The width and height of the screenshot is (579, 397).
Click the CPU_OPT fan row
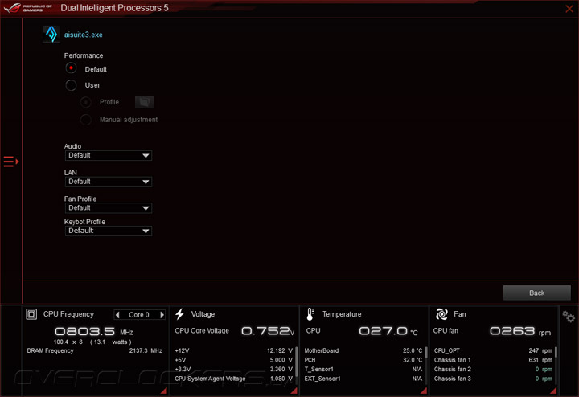493,350
